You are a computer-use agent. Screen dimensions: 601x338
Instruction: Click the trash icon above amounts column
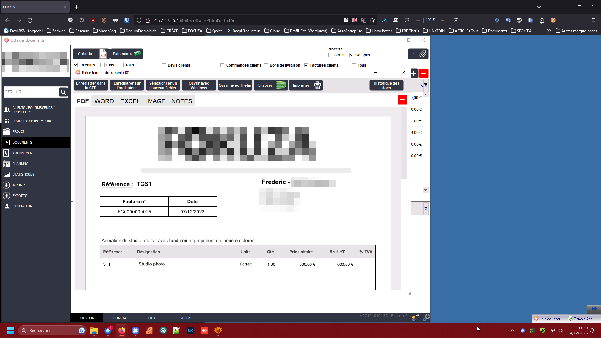(426, 85)
